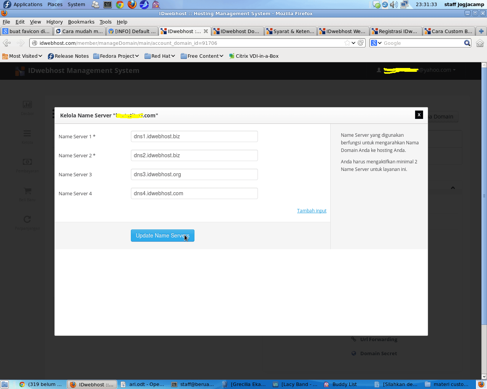Open the Bookmarks menu
This screenshot has height=389, width=487.
[81, 22]
